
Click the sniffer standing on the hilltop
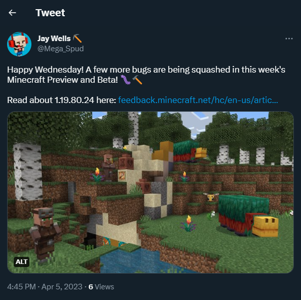pyautogui.click(x=189, y=151)
